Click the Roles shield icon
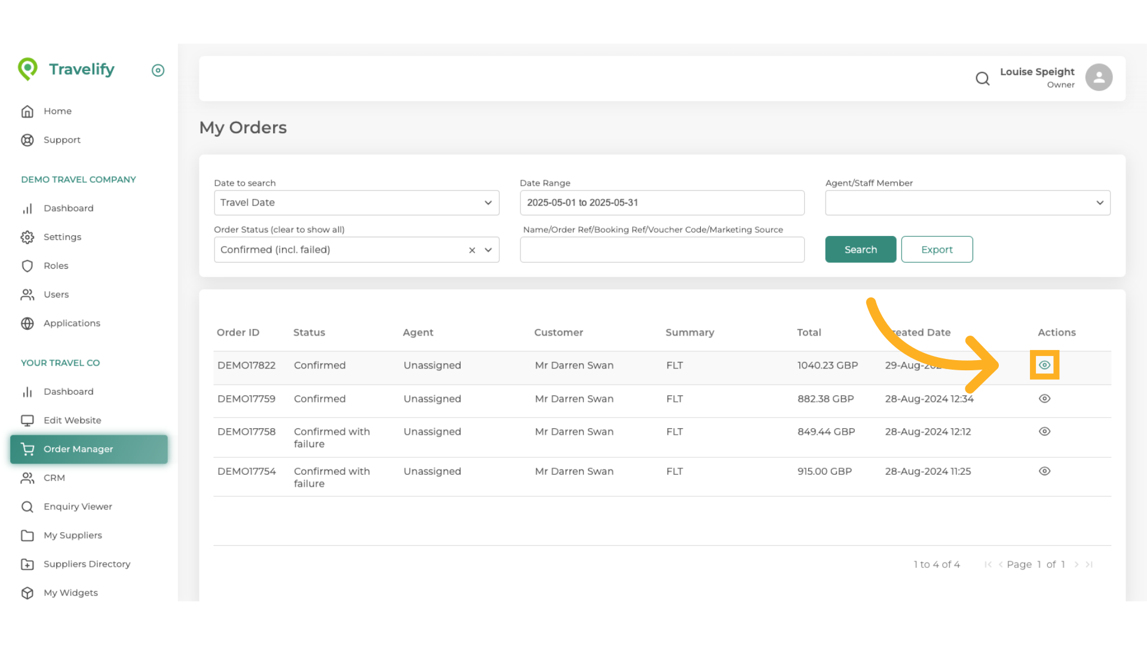Image resolution: width=1147 pixels, height=645 pixels. click(27, 266)
